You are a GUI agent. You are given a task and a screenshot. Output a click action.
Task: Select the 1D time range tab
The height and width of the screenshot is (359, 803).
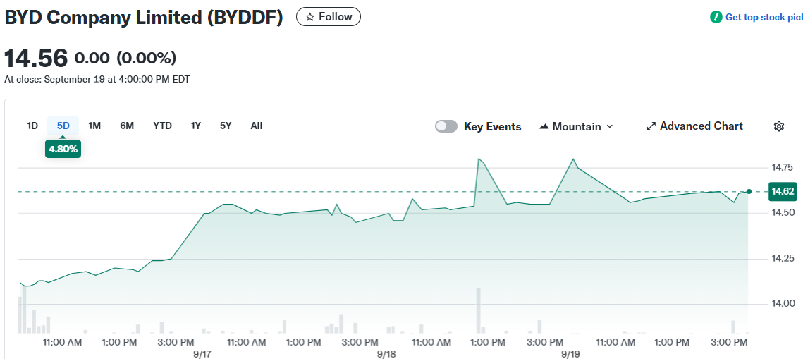point(32,126)
